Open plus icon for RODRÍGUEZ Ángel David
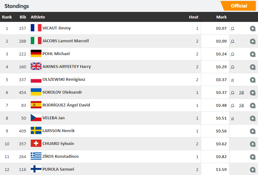This screenshot has width=258, height=175. coord(253,106)
